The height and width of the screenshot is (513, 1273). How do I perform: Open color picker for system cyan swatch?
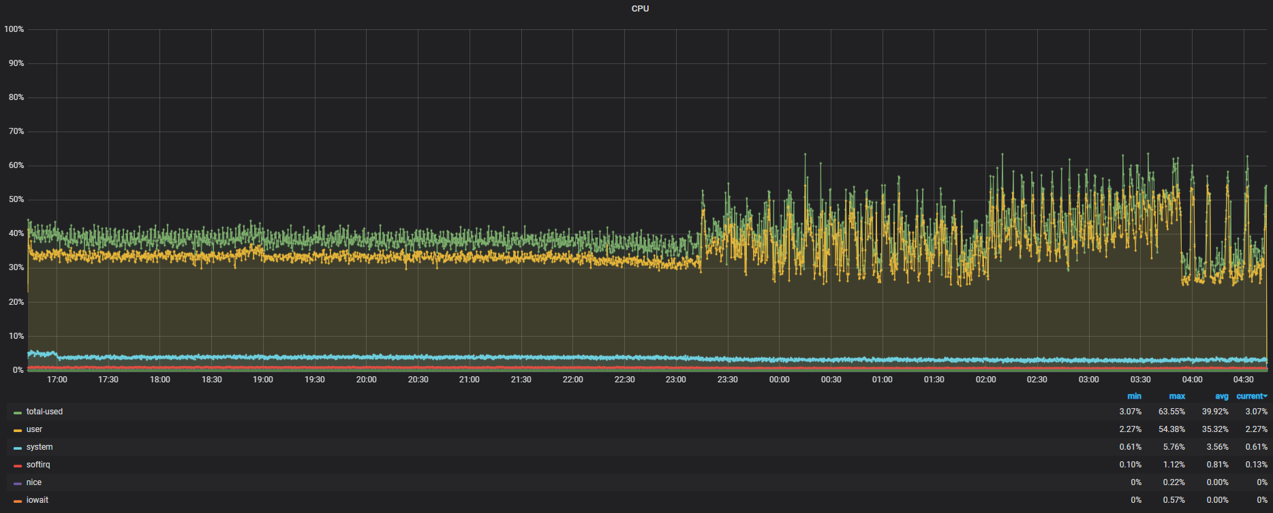pyautogui.click(x=18, y=448)
